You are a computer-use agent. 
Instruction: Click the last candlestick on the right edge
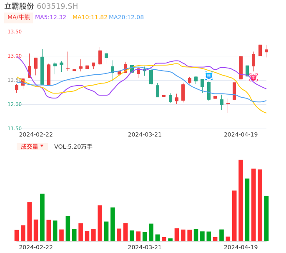(266, 51)
